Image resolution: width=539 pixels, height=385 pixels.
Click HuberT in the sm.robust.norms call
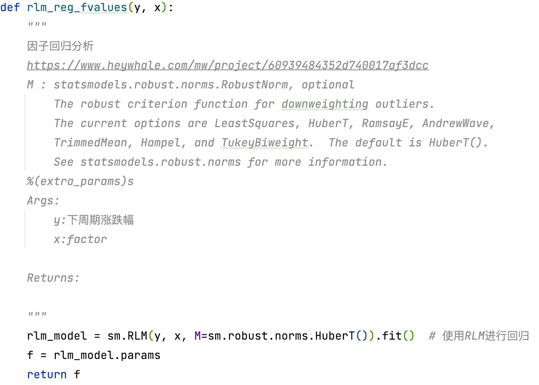[x=335, y=336]
